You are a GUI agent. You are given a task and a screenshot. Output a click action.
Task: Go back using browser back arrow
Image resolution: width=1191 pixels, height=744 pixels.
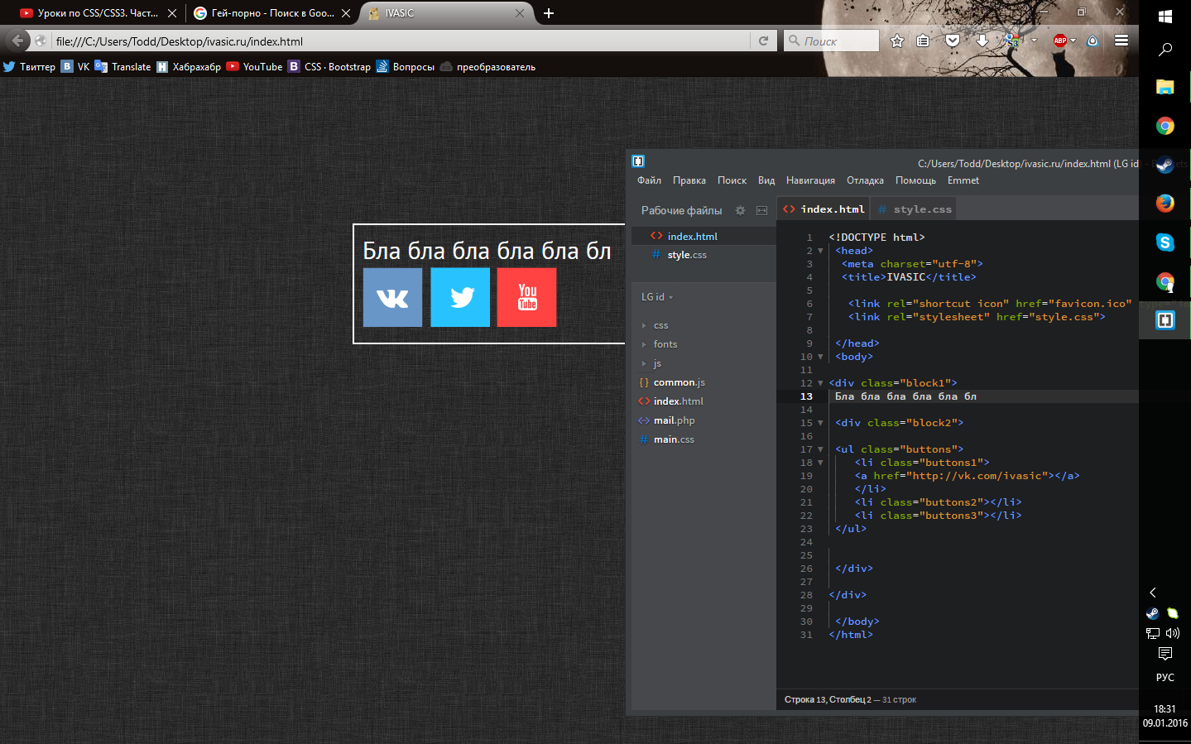17,40
